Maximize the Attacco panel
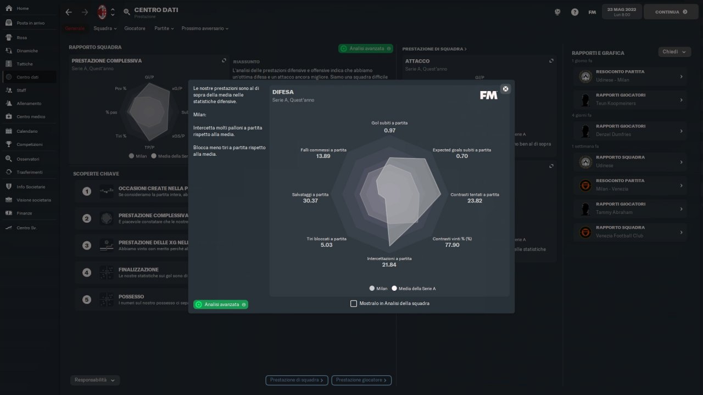Viewport: 703px width, 395px height. [551, 61]
